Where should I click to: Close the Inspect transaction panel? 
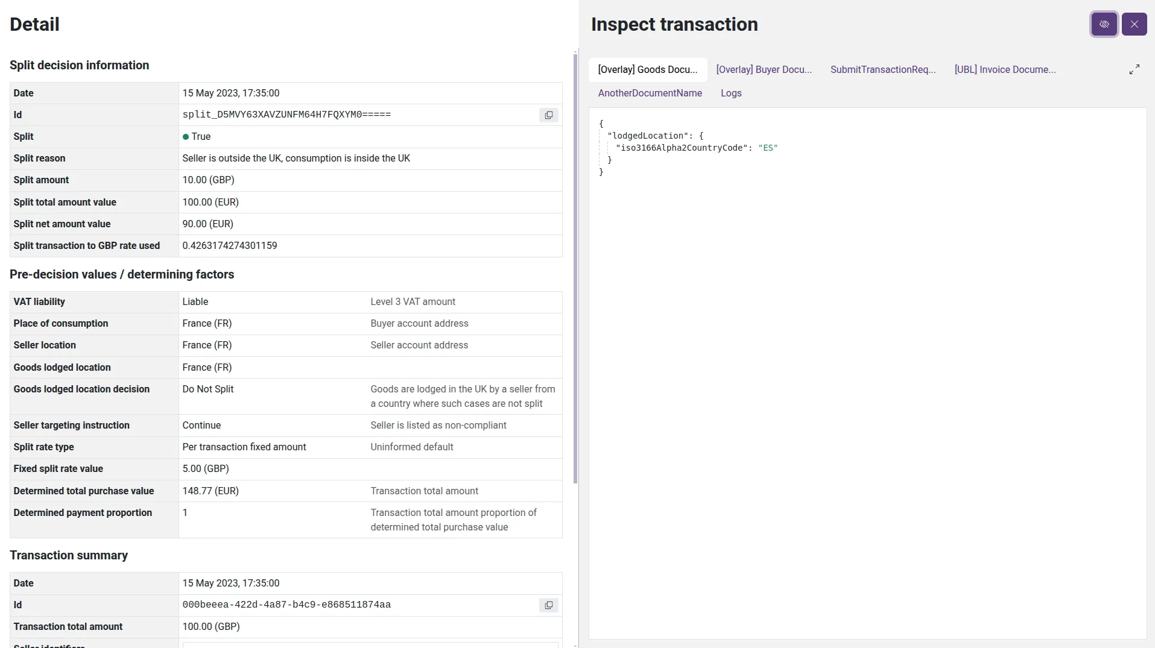[x=1134, y=24]
